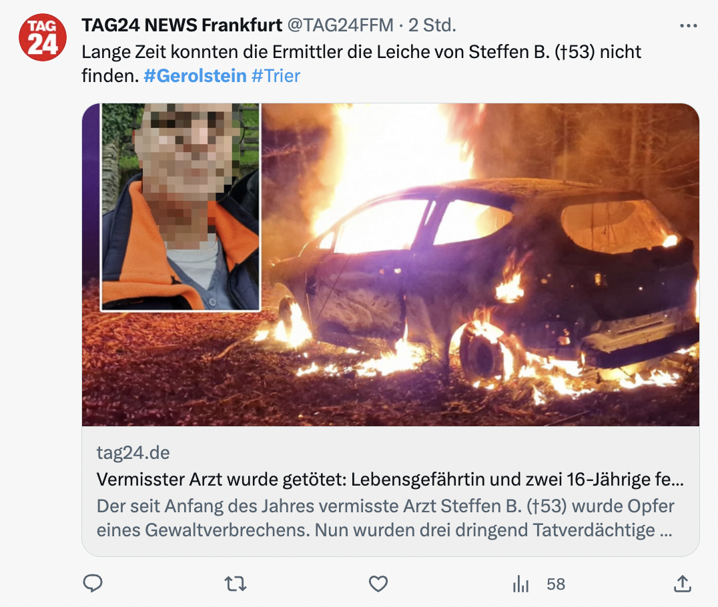The width and height of the screenshot is (718, 607).
Task: Click the TAG24 red profile avatar
Action: [x=43, y=37]
